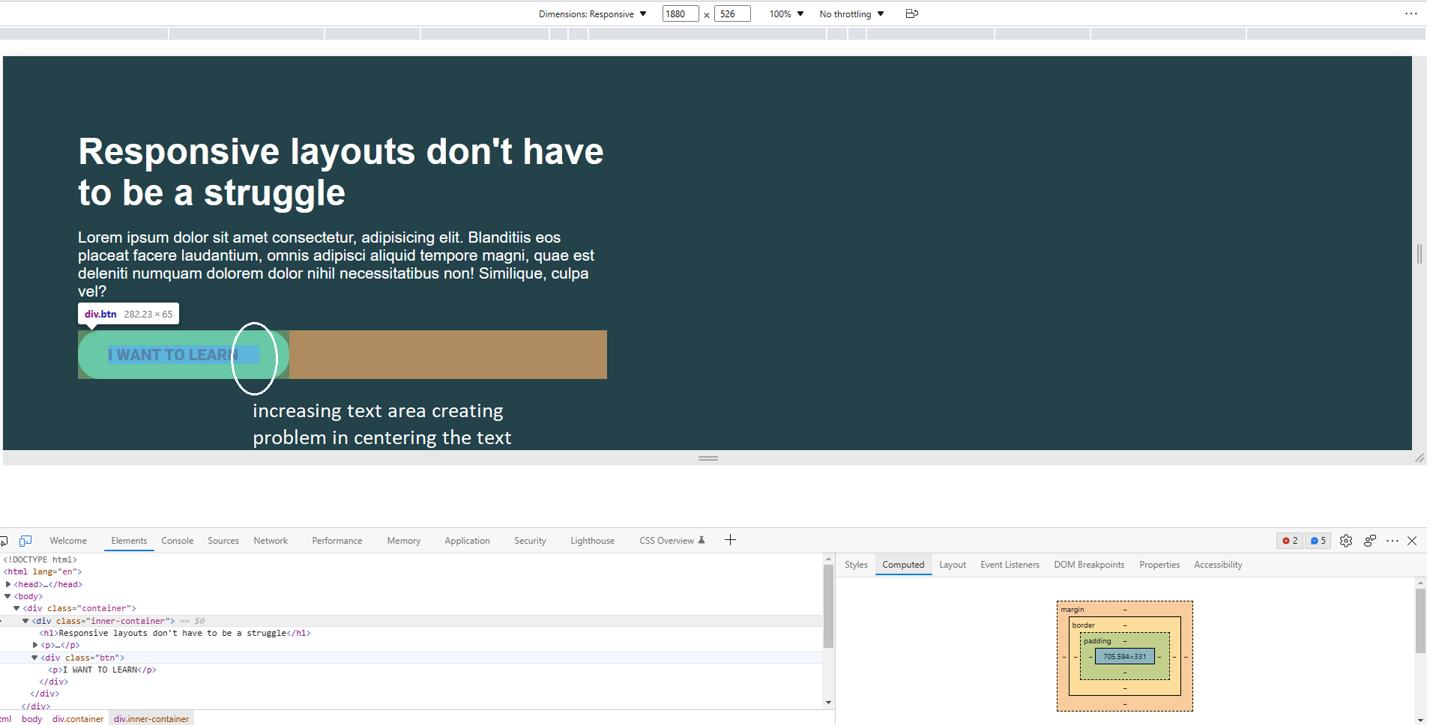Open the CSS Overview tab
Image resolution: width=1439 pixels, height=725 pixels.
coord(672,541)
